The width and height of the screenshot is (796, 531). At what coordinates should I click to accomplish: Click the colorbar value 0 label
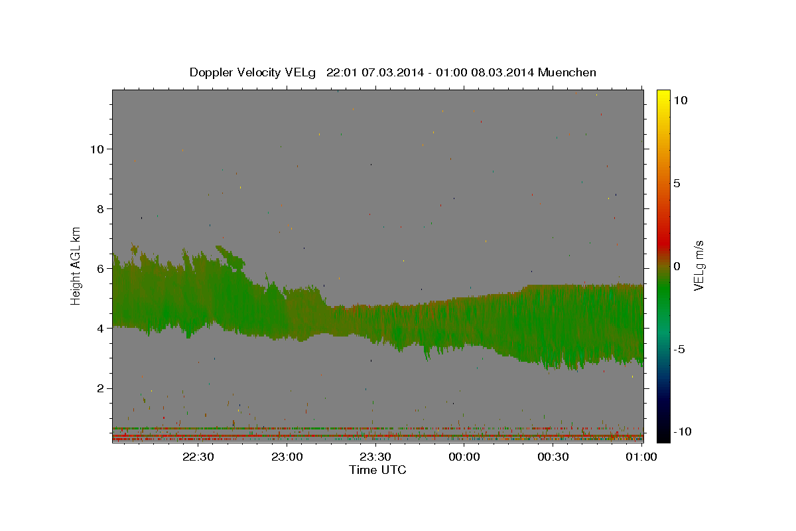(677, 266)
